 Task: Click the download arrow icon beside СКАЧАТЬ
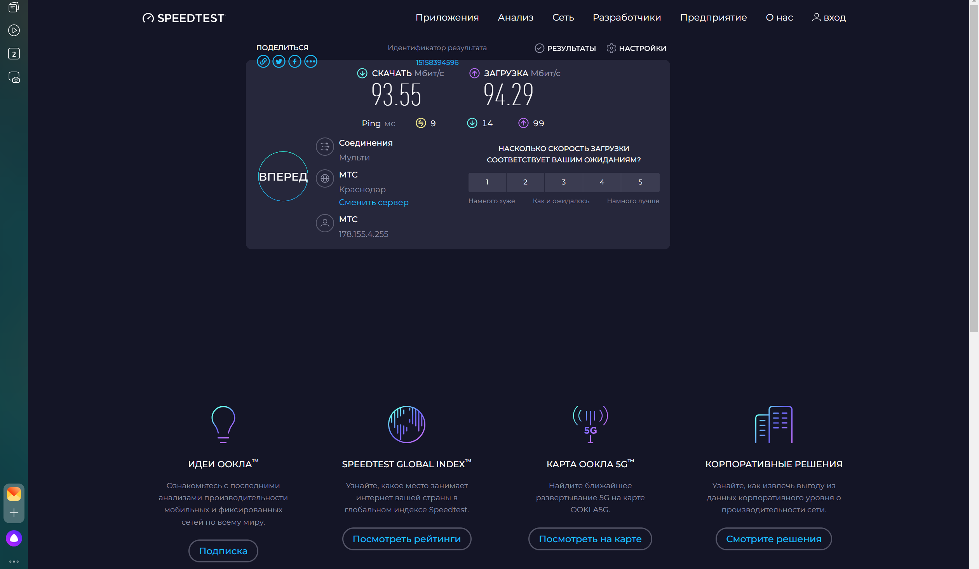click(362, 73)
